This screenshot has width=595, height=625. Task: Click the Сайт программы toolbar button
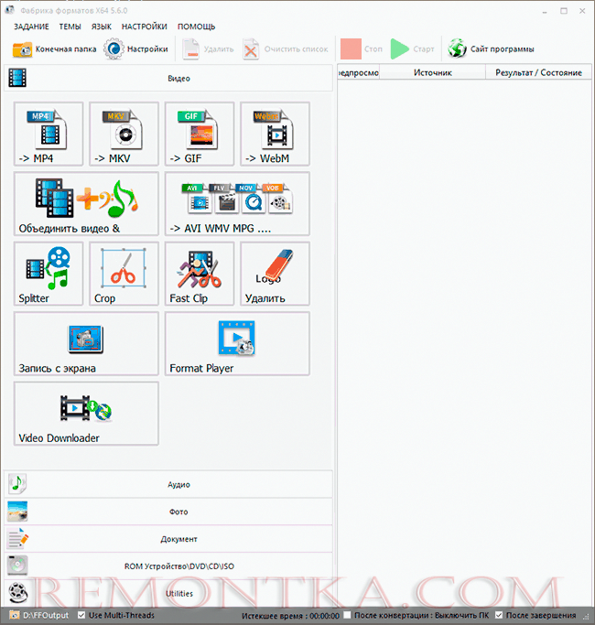[x=491, y=49]
